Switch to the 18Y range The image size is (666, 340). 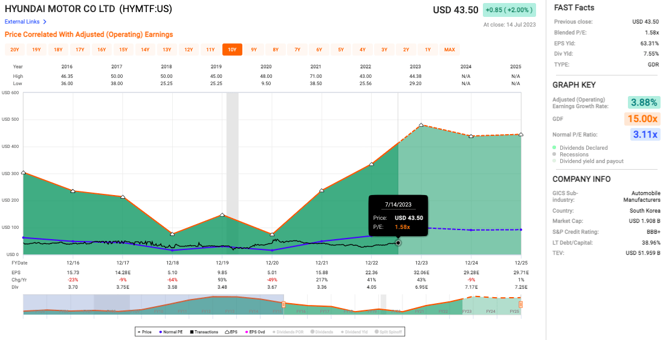point(58,50)
